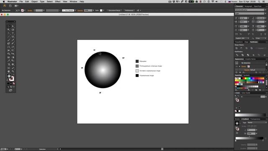The image size is (268, 151).
Task: Switch to the Paragraph tab
Action: tap(248, 6)
